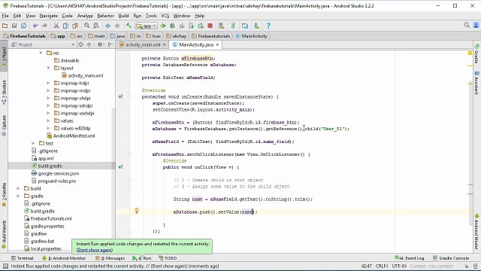Open the File menu
Screen dimensions: 481x271
pos(5,16)
